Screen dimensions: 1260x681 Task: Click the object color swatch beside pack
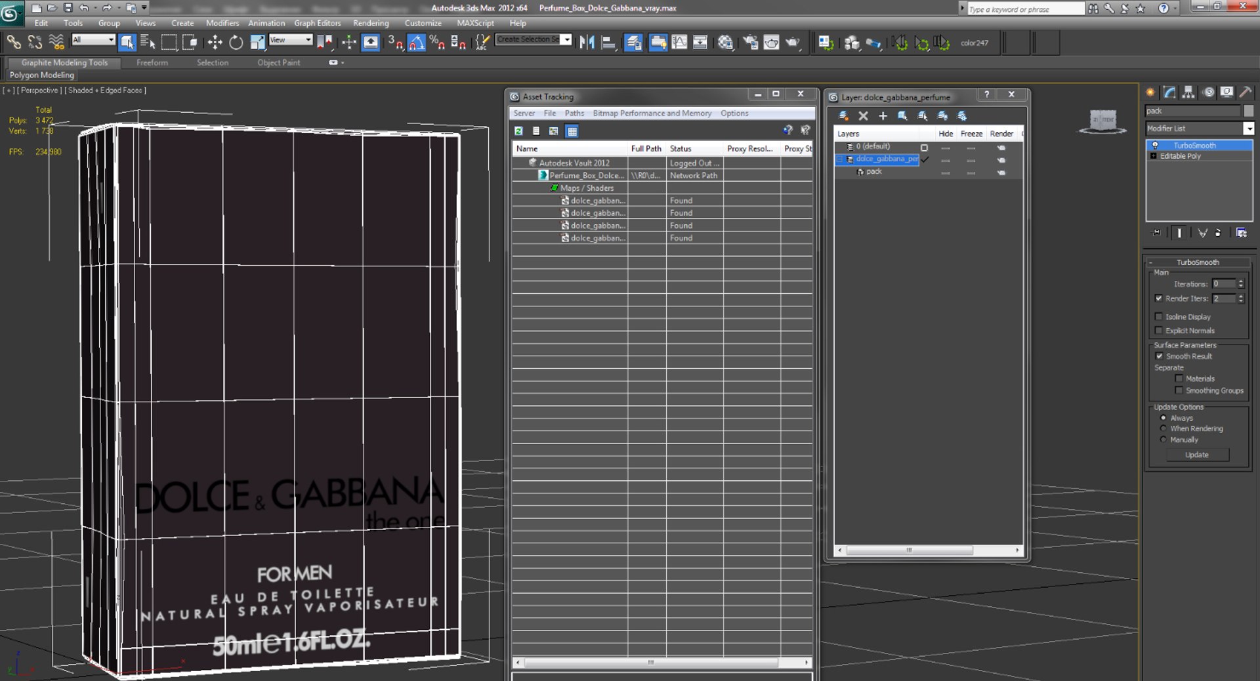tap(1248, 111)
